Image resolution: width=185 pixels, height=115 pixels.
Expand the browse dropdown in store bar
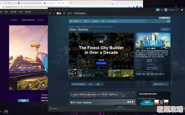tap(86, 21)
